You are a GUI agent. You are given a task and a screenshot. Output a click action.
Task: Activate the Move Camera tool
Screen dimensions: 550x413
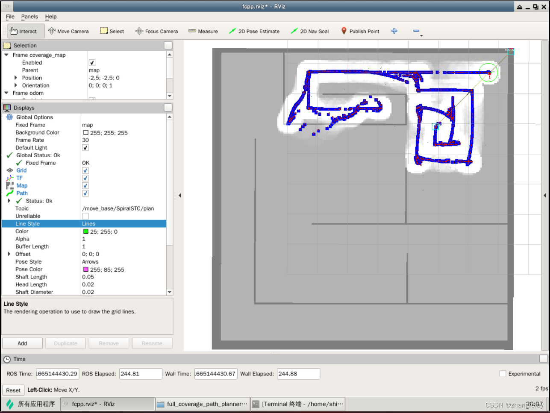[68, 31]
